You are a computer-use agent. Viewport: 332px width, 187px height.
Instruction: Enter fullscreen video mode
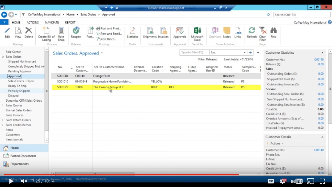coord(322,181)
